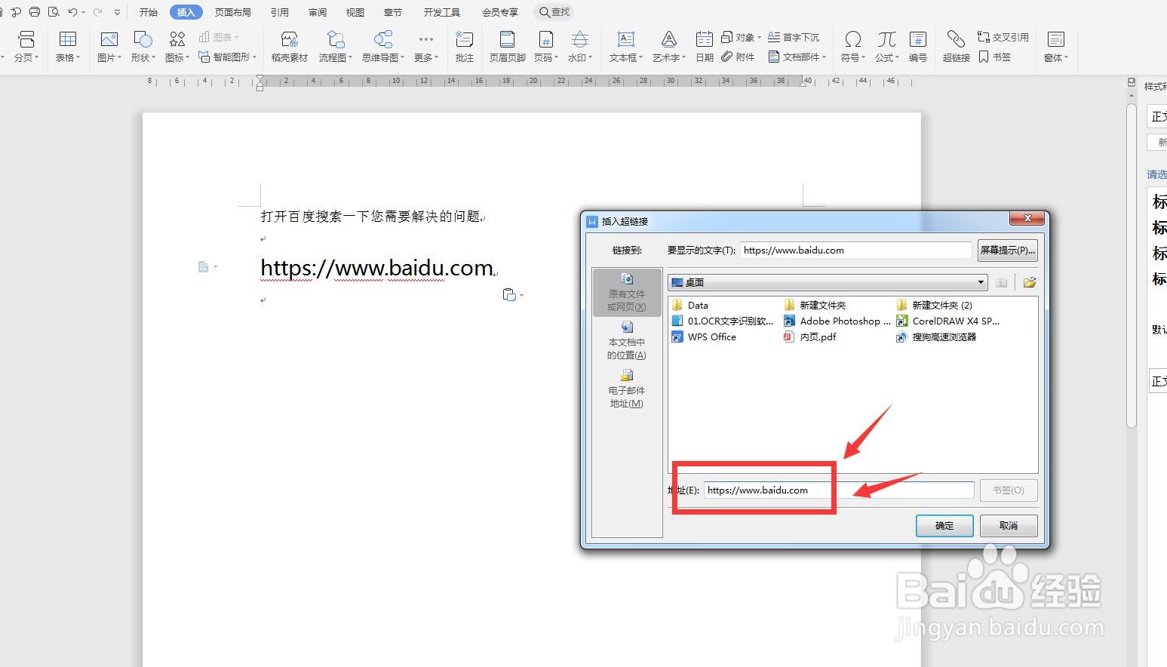1167x667 pixels.
Task: Insert the 日期 date
Action: click(x=704, y=46)
